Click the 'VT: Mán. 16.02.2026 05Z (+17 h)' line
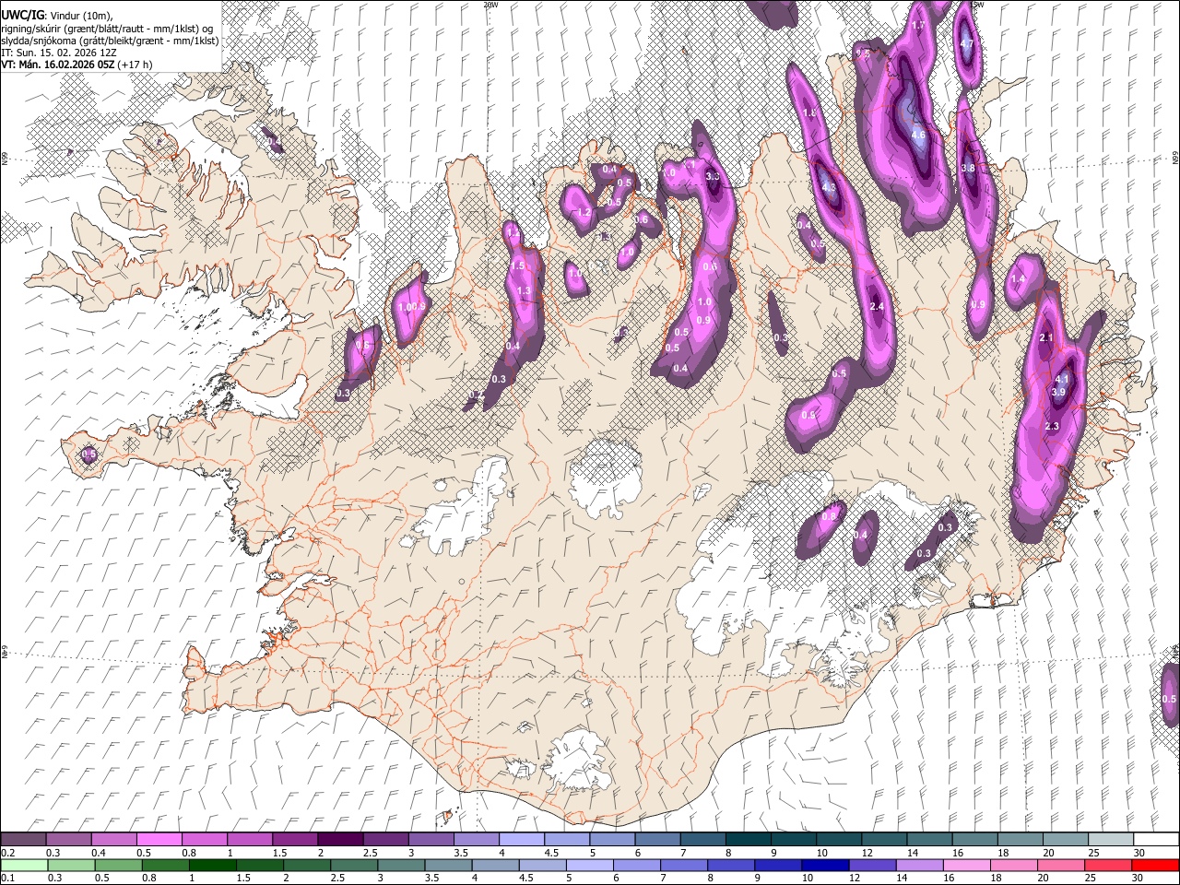Screen dimensions: 1180x885 [77, 65]
